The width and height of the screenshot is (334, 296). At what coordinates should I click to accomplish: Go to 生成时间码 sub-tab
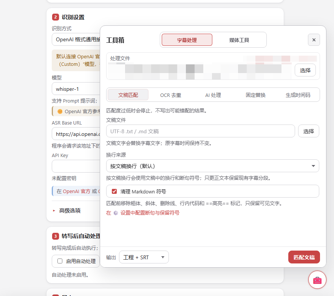pyautogui.click(x=298, y=95)
